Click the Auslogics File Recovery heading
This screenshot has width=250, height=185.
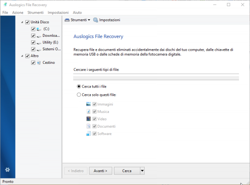[x=98, y=36]
